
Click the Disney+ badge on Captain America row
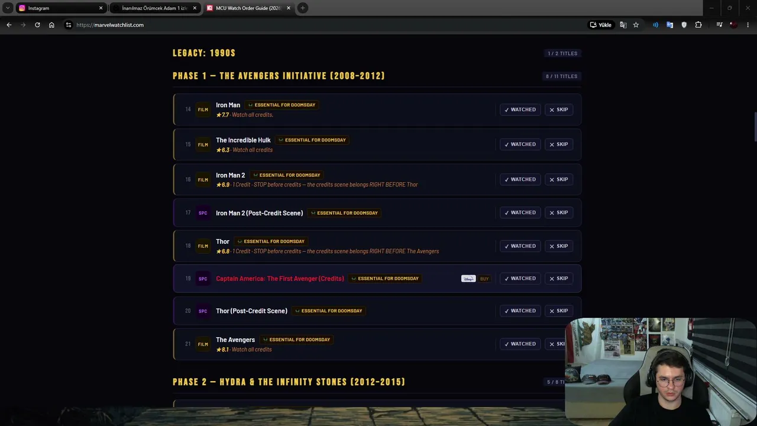pos(468,279)
